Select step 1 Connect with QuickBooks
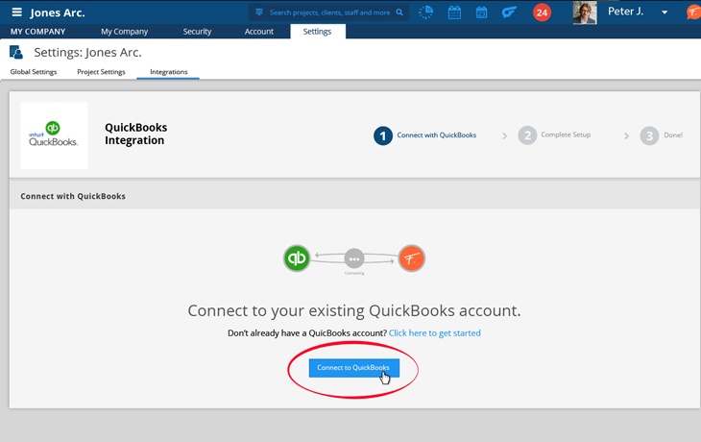Image resolution: width=701 pixels, height=442 pixels. click(424, 135)
